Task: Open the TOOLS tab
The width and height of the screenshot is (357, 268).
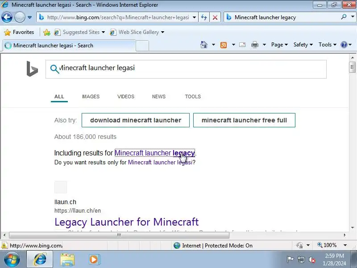Action: pos(193,96)
